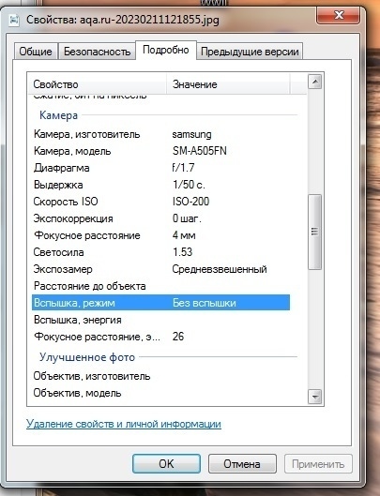The height and width of the screenshot is (496, 380).
Task: Click the scrollbar down arrow
Action: point(314,397)
